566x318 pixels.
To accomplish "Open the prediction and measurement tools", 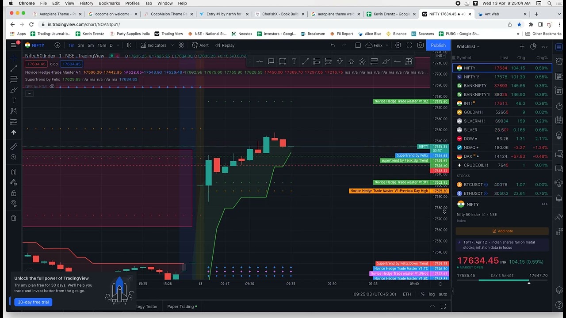I will 14,122.
